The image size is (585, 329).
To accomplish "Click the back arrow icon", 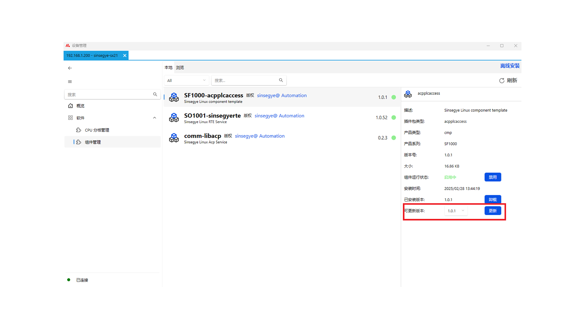I will pos(70,68).
